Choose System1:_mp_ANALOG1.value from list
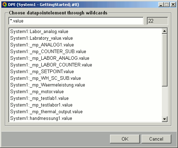 [85, 45]
